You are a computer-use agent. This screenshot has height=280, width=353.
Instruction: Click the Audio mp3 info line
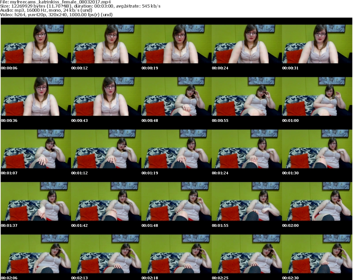(46, 10)
